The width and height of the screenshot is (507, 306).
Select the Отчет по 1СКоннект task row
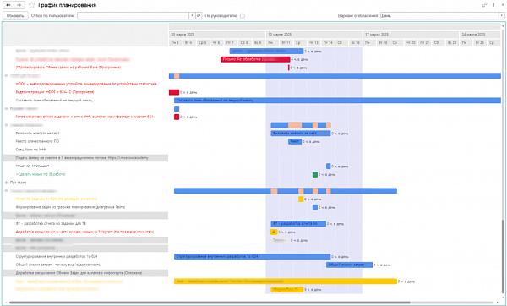(x=85, y=166)
